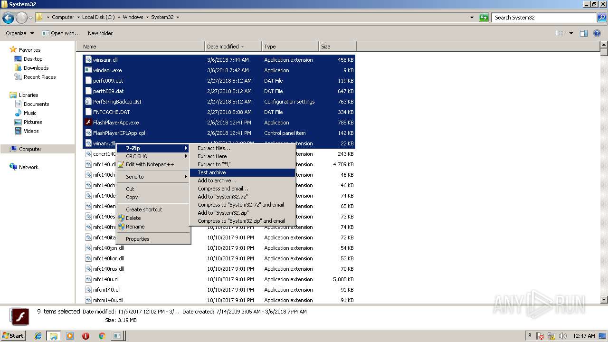608x342 pixels.
Task: Select Downloads in Favorites
Action: click(x=36, y=68)
